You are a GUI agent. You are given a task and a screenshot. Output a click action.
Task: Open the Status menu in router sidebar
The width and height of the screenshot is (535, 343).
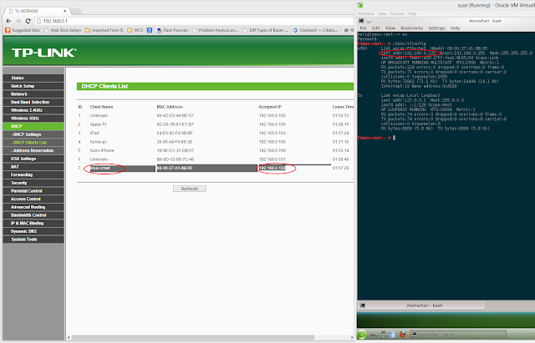(33, 78)
